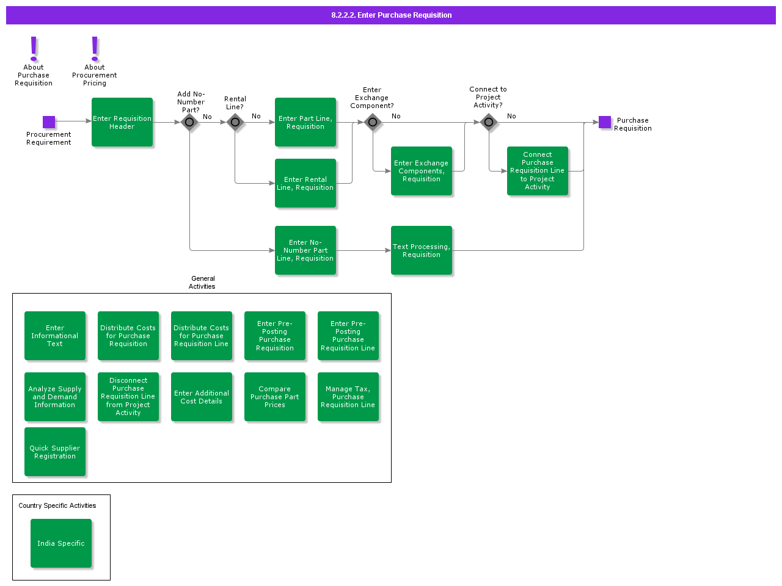Click the Enter Exchange Component gateway diamond

point(373,122)
